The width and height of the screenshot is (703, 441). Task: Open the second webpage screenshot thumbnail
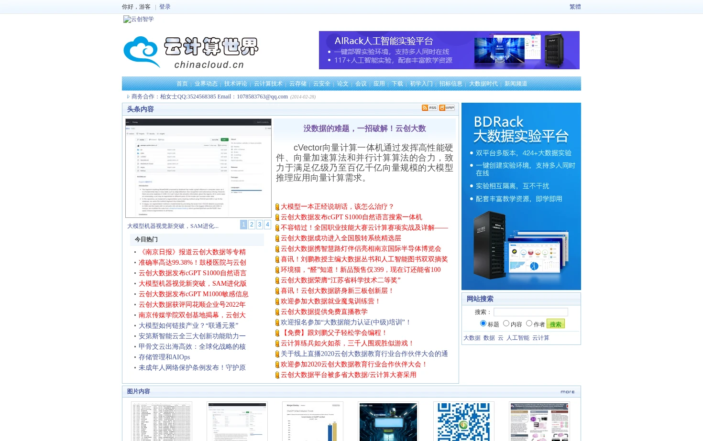pyautogui.click(x=237, y=421)
